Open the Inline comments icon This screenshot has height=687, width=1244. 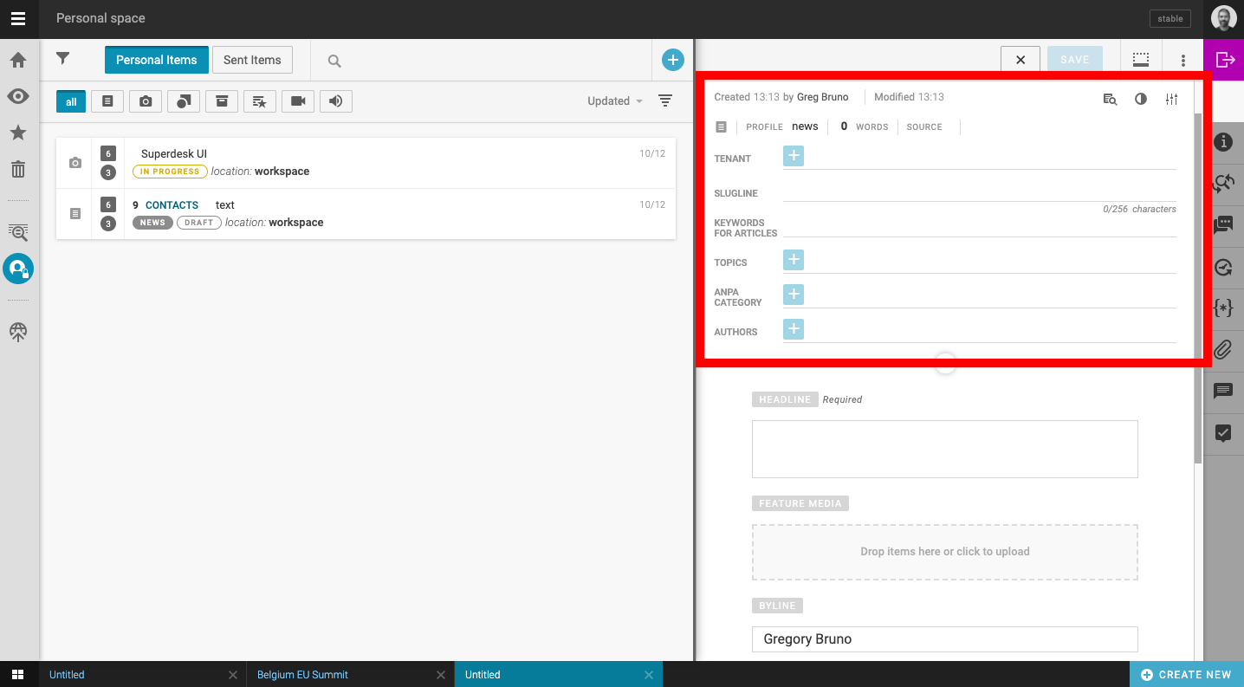tap(1223, 391)
